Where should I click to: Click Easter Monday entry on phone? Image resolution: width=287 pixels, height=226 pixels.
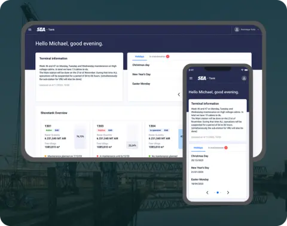click(200, 181)
